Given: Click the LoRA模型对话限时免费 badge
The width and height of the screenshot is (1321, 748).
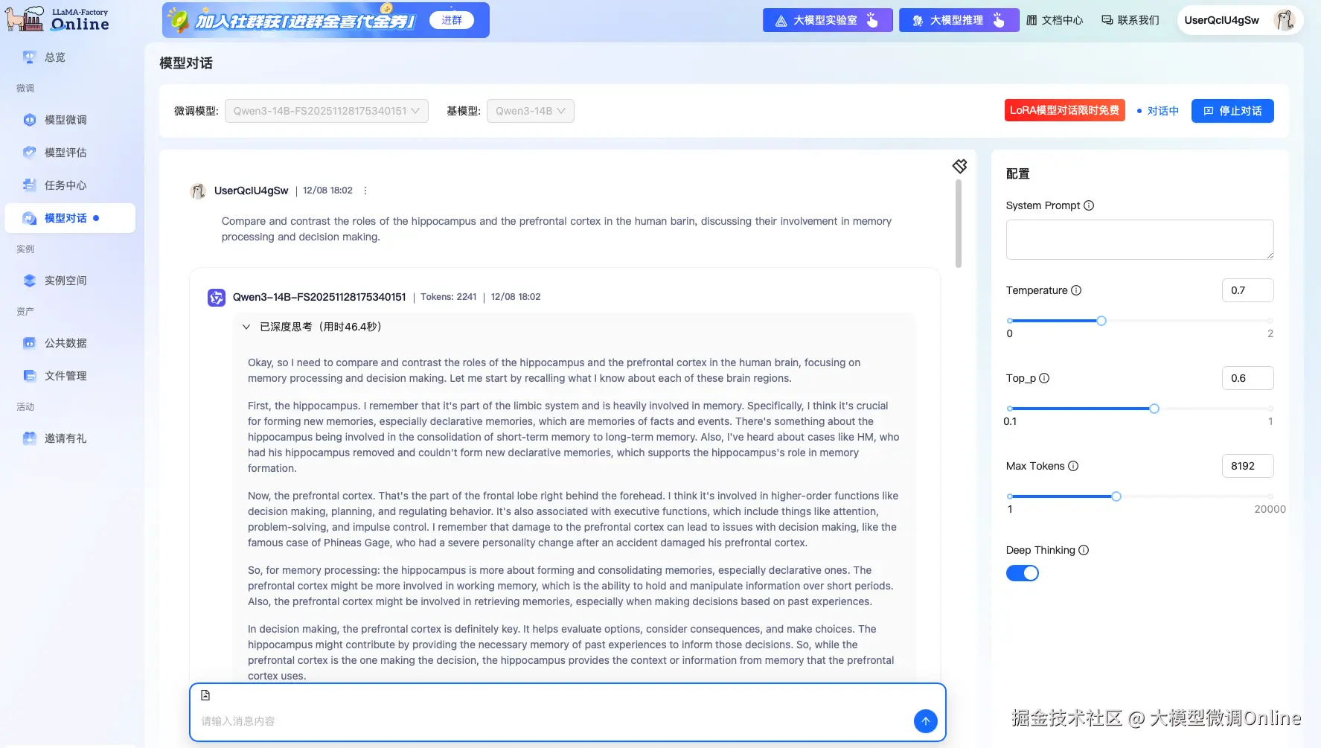Looking at the screenshot, I should [1065, 110].
